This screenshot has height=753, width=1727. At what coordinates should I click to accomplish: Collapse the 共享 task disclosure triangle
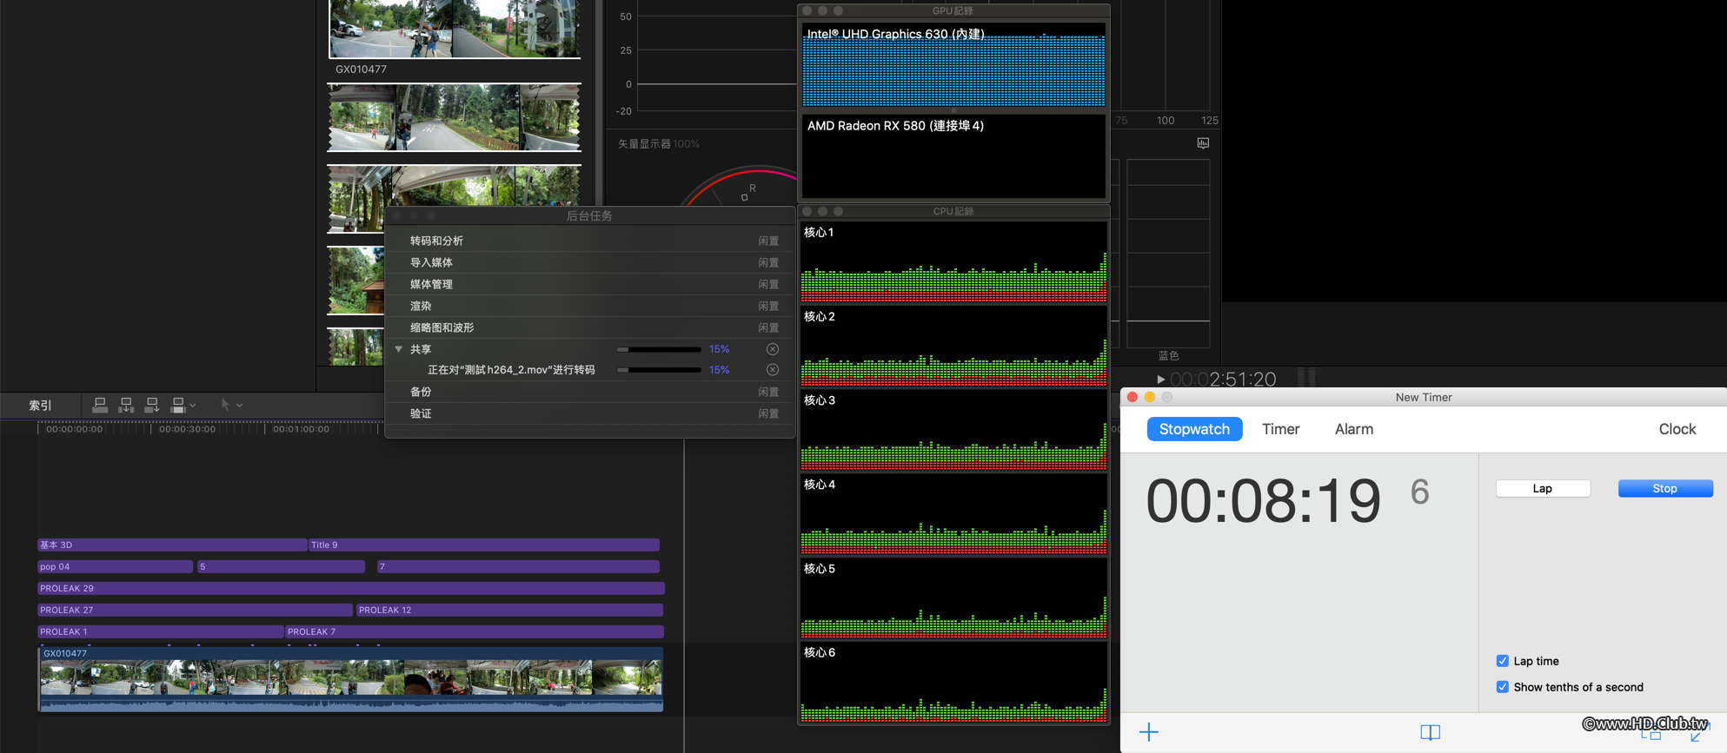pos(399,349)
